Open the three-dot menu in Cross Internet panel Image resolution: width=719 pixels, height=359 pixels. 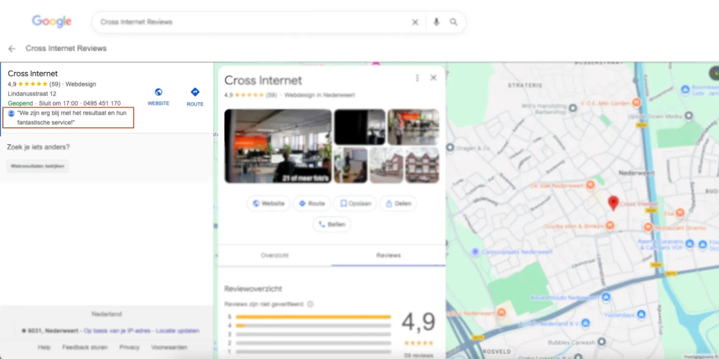pyautogui.click(x=417, y=78)
